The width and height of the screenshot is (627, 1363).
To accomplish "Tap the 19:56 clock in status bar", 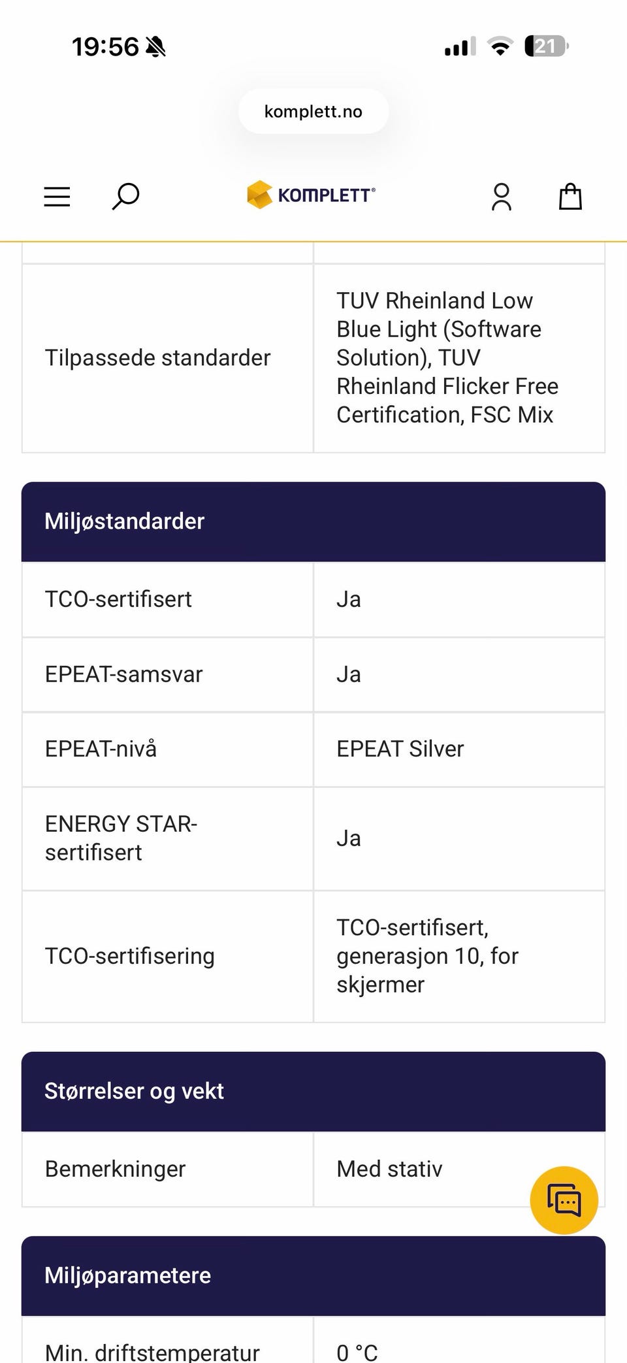I will [105, 47].
